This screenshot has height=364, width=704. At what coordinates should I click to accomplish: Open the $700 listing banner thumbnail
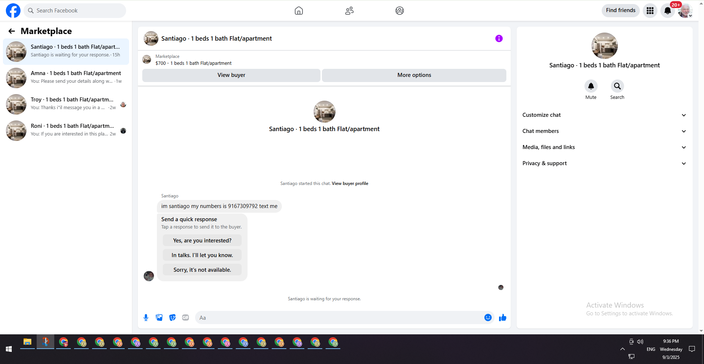(x=147, y=60)
